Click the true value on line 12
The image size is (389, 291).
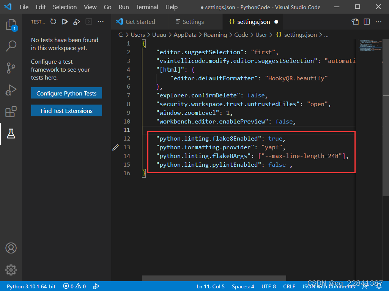coord(275,139)
